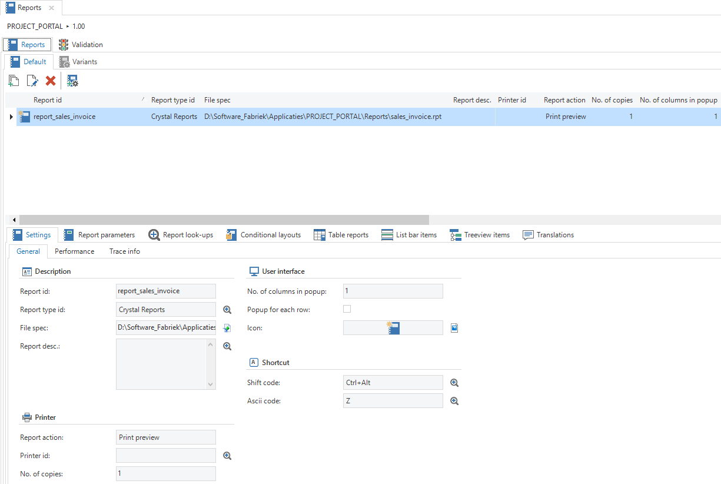The width and height of the screenshot is (721, 484).
Task: Click the edit report pencil icon
Action: point(32,81)
